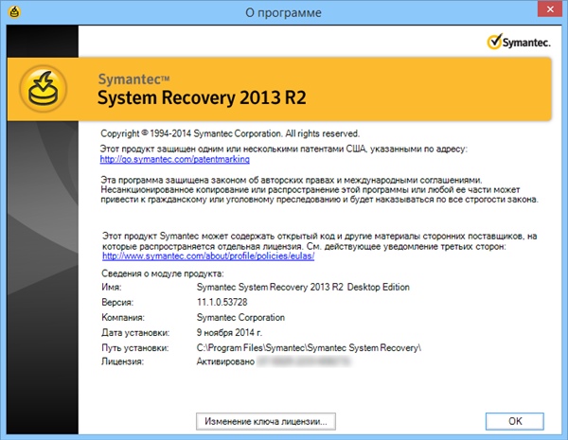Open the window menu via title bar icon

[x=10, y=11]
